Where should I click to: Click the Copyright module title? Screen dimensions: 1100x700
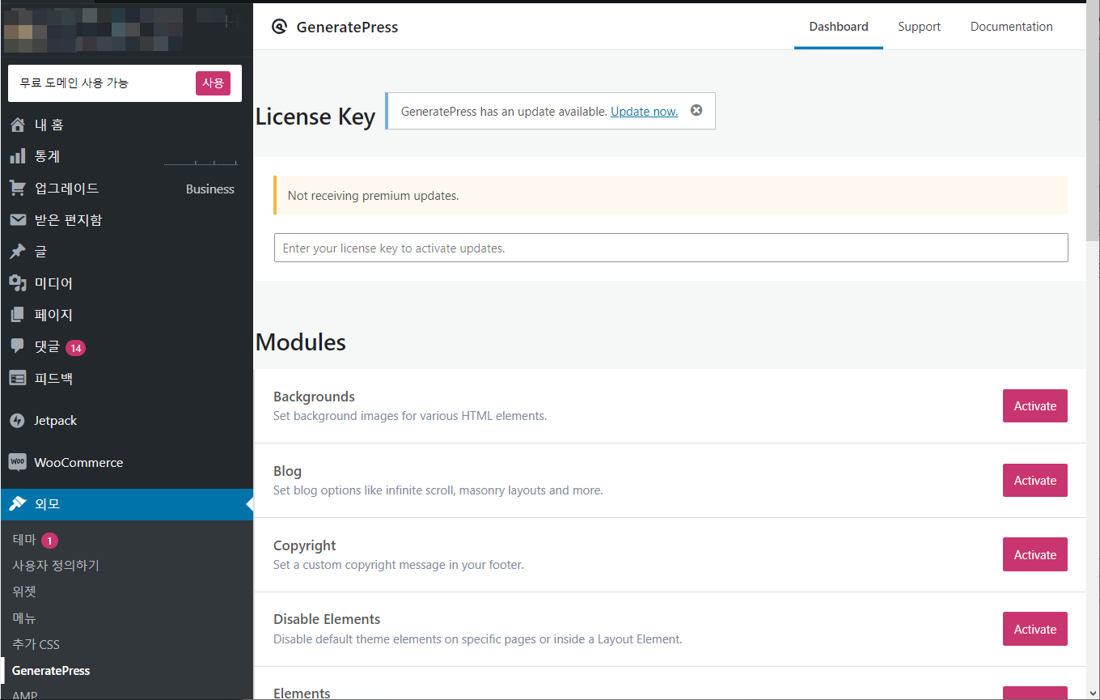point(305,545)
